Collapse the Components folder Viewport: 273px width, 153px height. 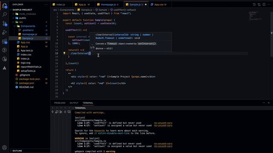[15, 26]
